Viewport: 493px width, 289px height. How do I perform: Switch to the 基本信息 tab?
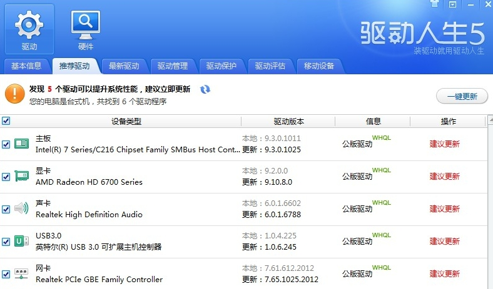click(x=26, y=66)
